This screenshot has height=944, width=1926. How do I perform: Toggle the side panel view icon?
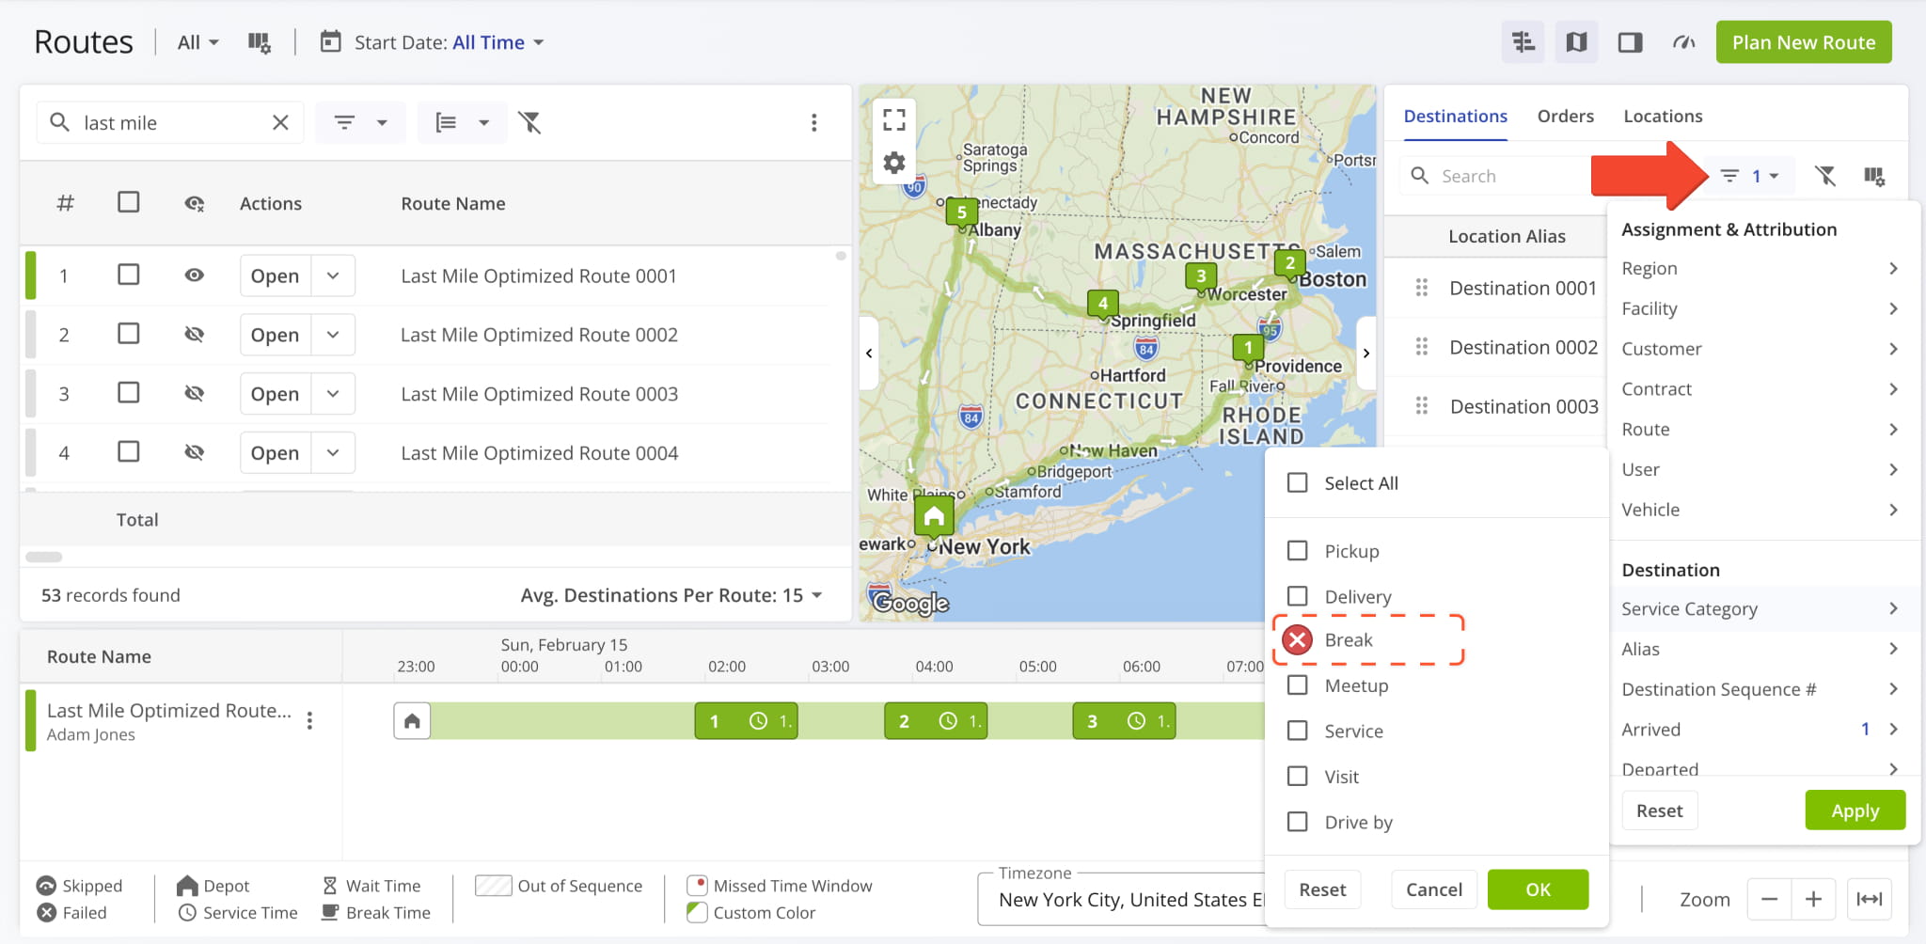tap(1630, 42)
